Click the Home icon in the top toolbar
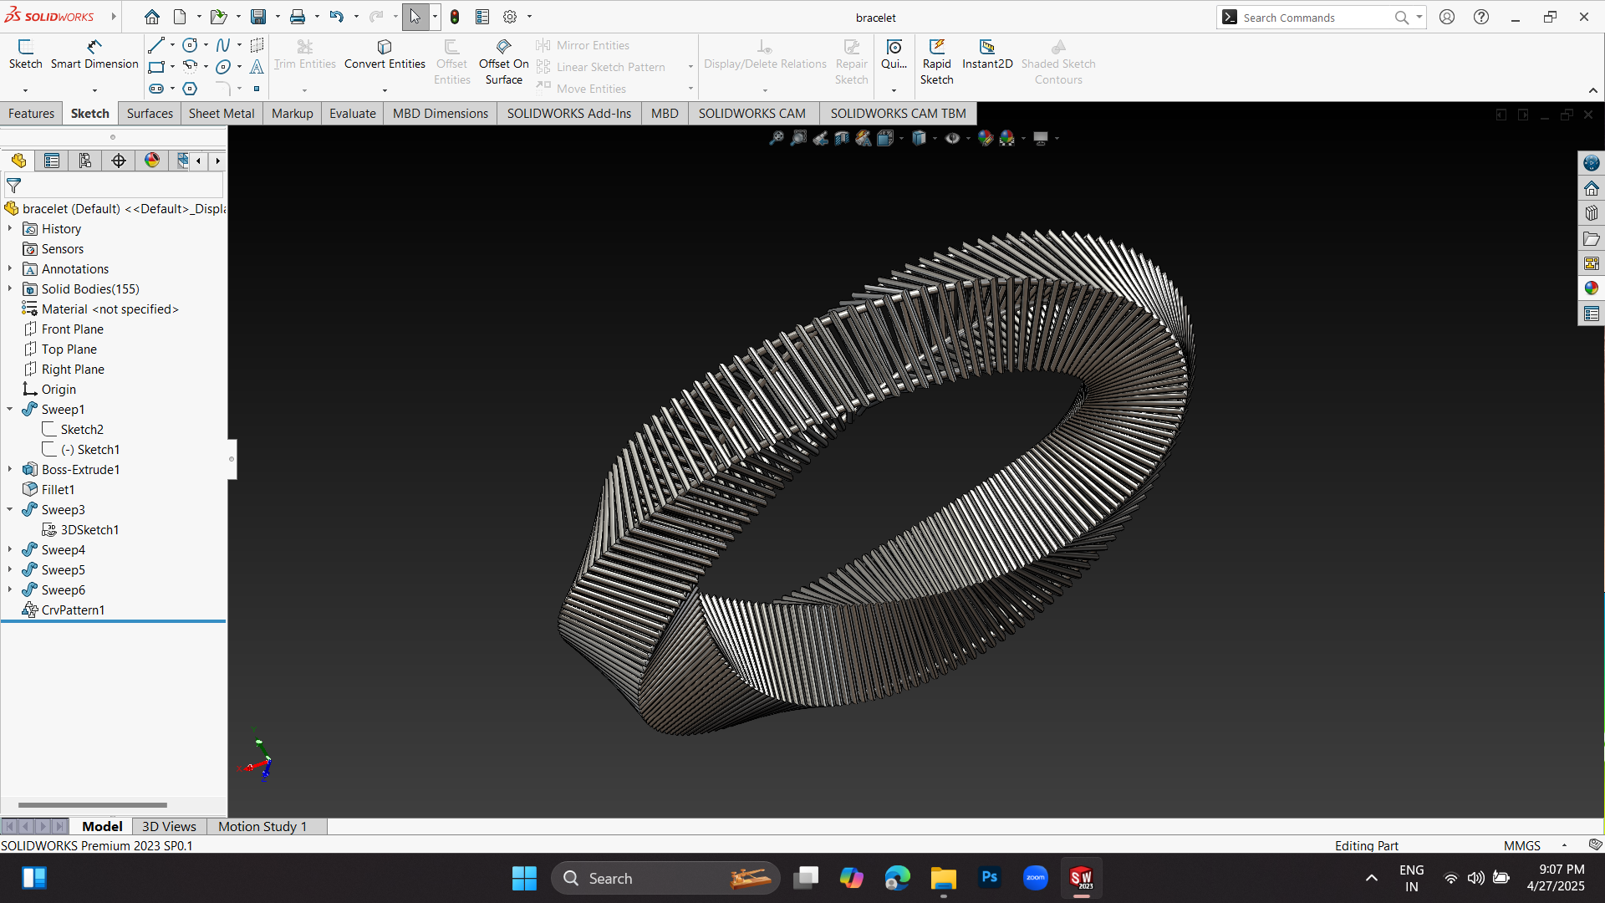 tap(151, 17)
